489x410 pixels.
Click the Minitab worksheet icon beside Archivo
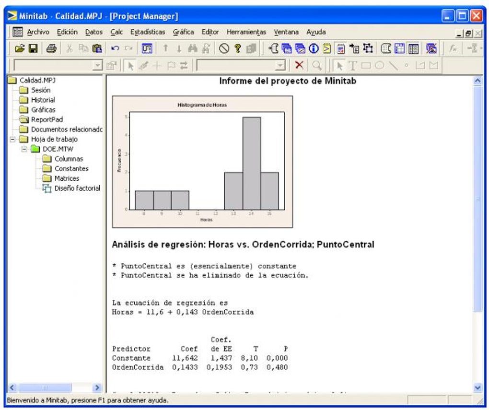click(x=17, y=32)
